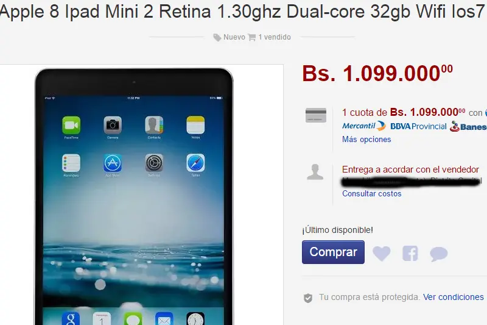This screenshot has height=325, width=487.
Task: Click the BBVA Provincial bank logo
Action: tap(418, 126)
